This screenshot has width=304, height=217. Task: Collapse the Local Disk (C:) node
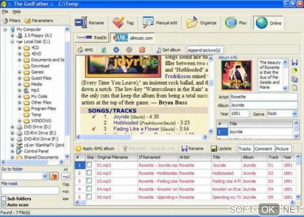point(13,42)
